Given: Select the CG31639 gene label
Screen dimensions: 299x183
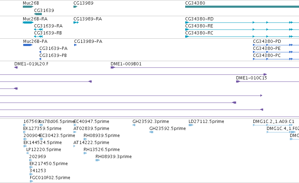Looking at the screenshot, I should point(44,10).
